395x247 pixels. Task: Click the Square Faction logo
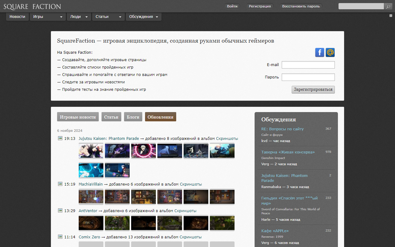point(32,6)
